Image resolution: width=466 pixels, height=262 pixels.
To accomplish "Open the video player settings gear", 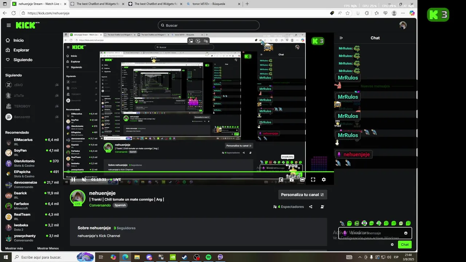I will 324,179.
